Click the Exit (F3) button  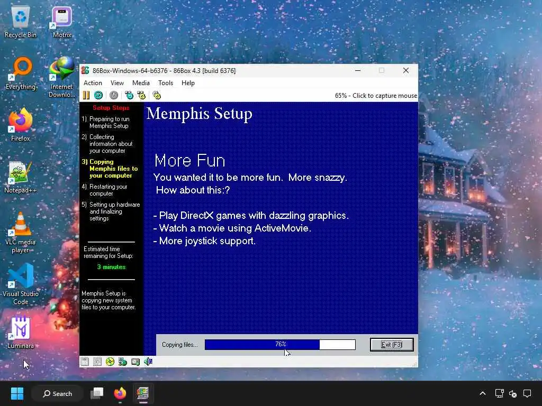392,345
